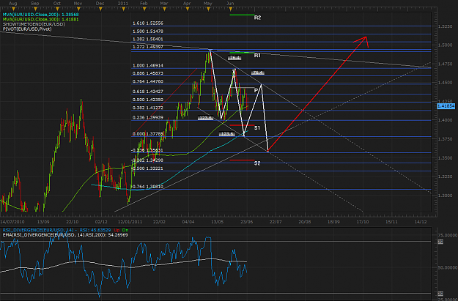Click the 2011 year marker triangle

[124, 10]
